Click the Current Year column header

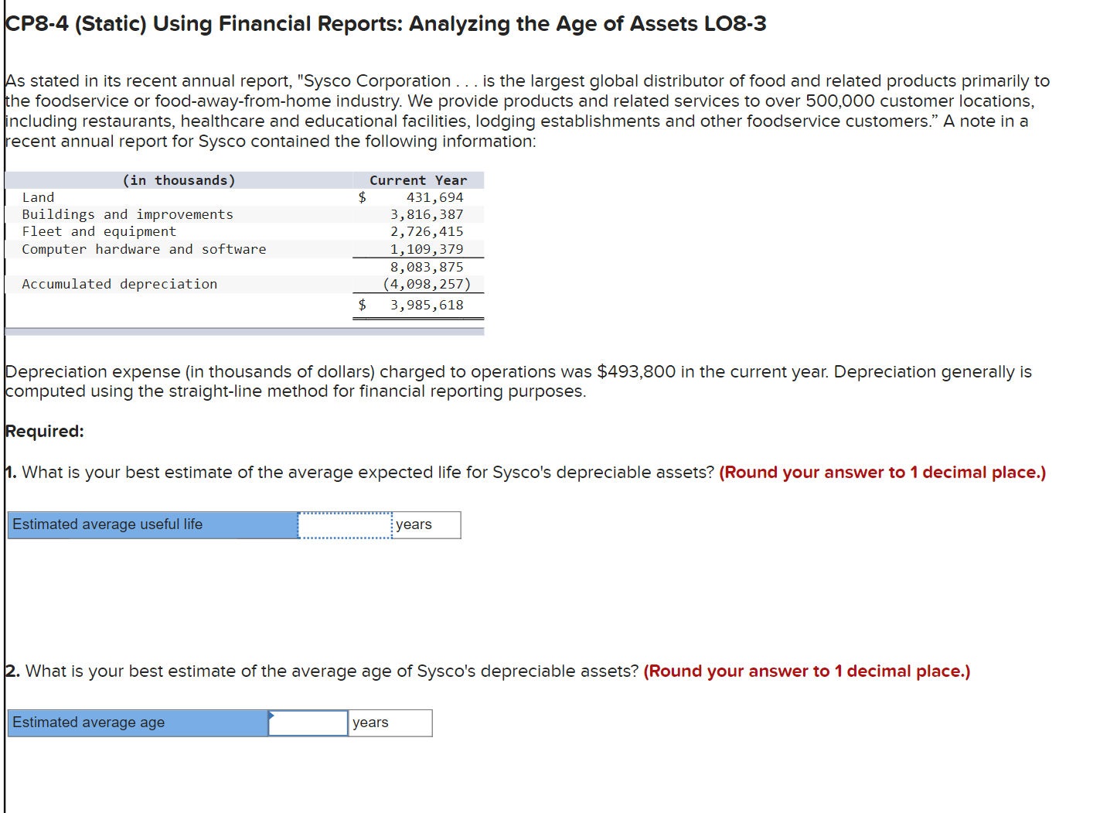pyautogui.click(x=418, y=180)
